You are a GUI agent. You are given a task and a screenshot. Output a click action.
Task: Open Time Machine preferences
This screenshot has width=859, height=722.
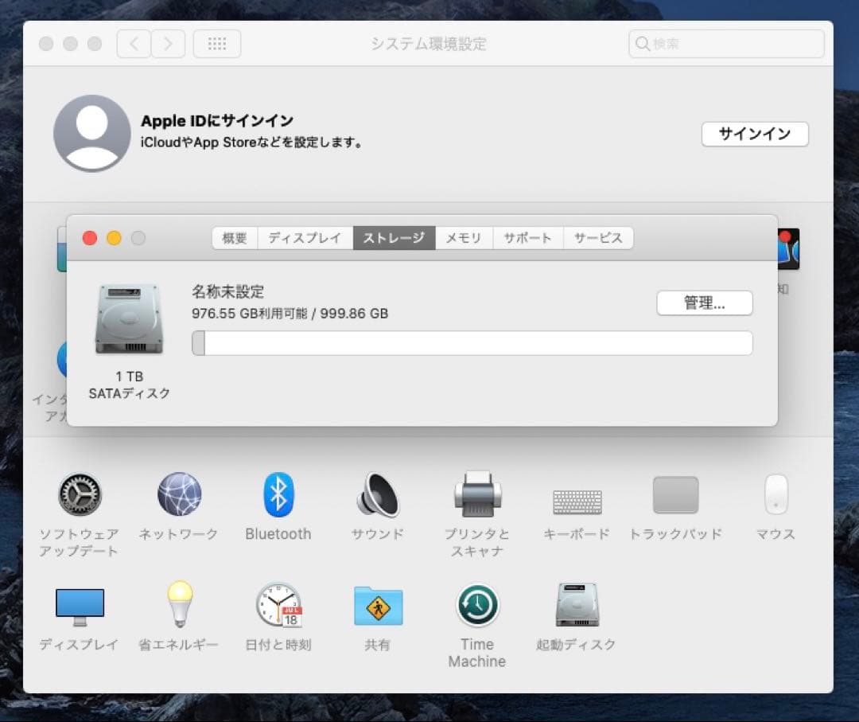pos(476,607)
